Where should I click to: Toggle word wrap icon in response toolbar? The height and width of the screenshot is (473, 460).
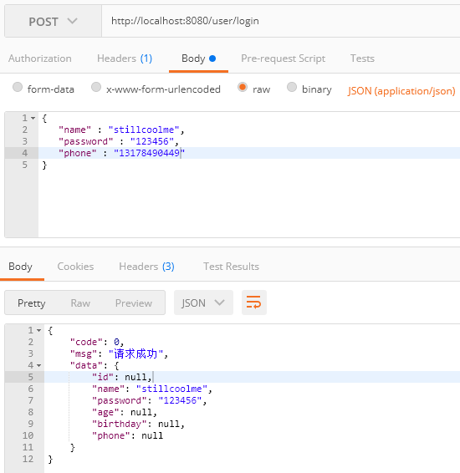254,303
